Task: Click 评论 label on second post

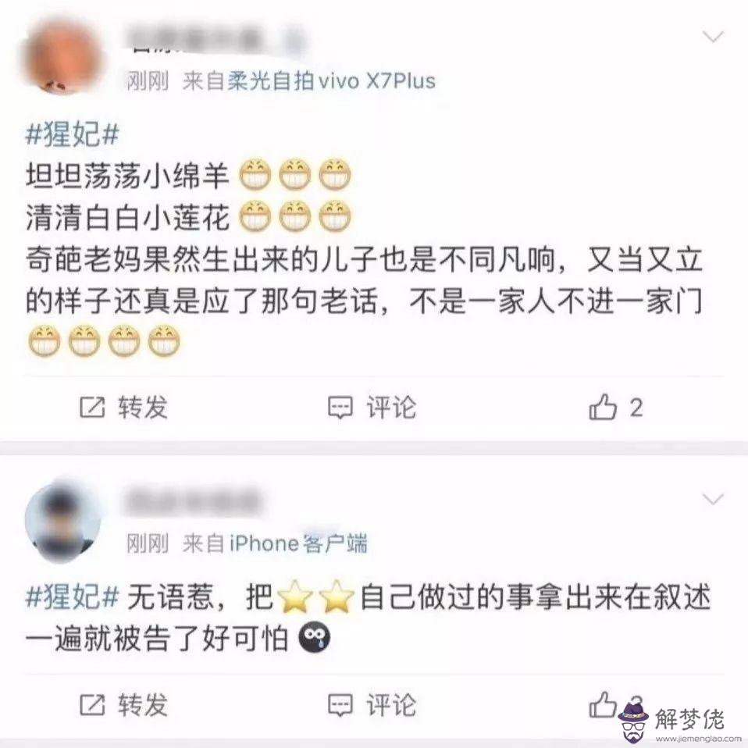Action: (391, 705)
